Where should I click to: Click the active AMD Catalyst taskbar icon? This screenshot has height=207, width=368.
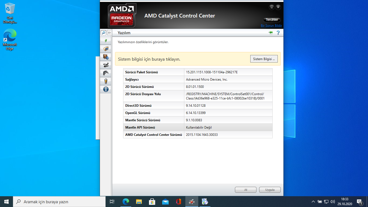coord(192,202)
